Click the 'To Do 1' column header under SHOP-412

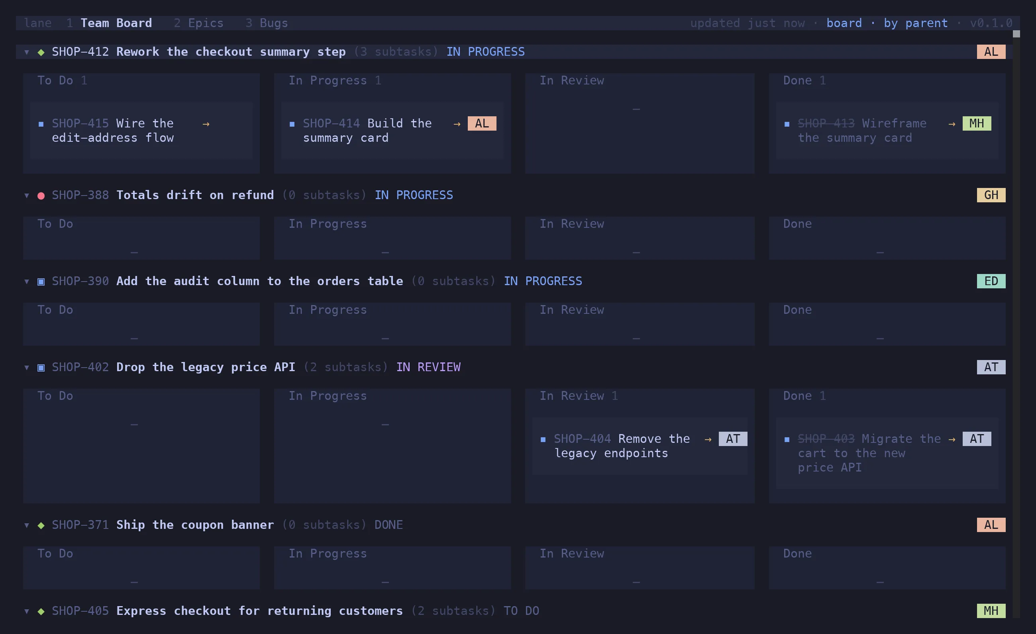tap(62, 81)
